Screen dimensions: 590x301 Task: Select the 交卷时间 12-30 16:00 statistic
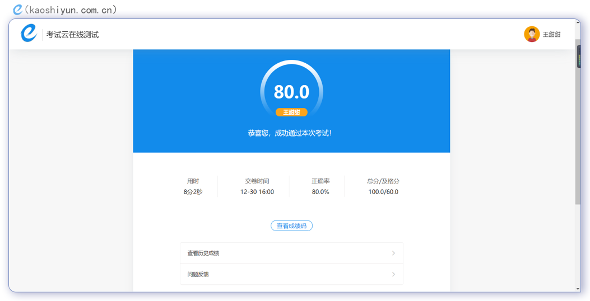tap(257, 187)
